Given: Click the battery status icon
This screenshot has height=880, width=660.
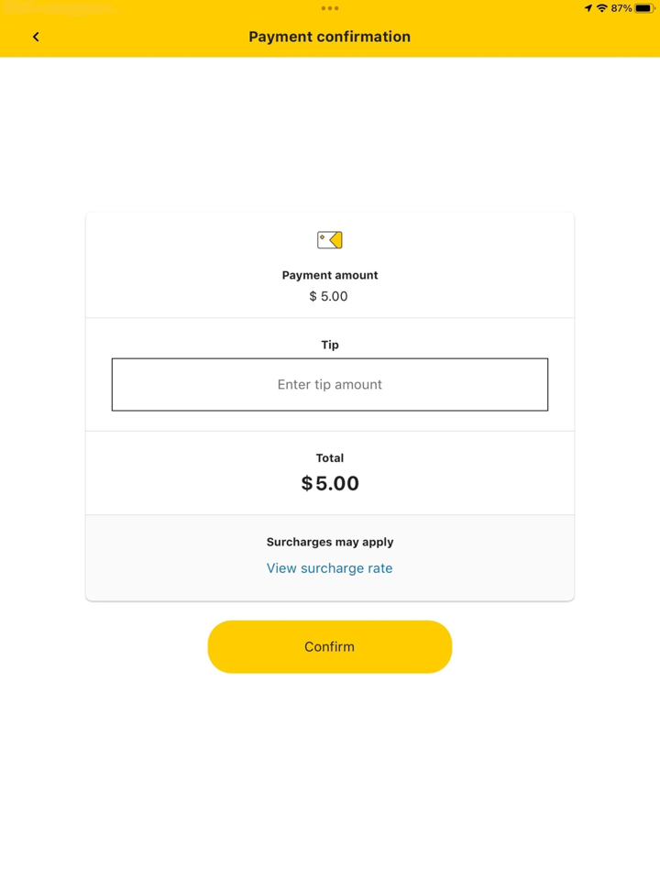Looking at the screenshot, I should point(644,8).
